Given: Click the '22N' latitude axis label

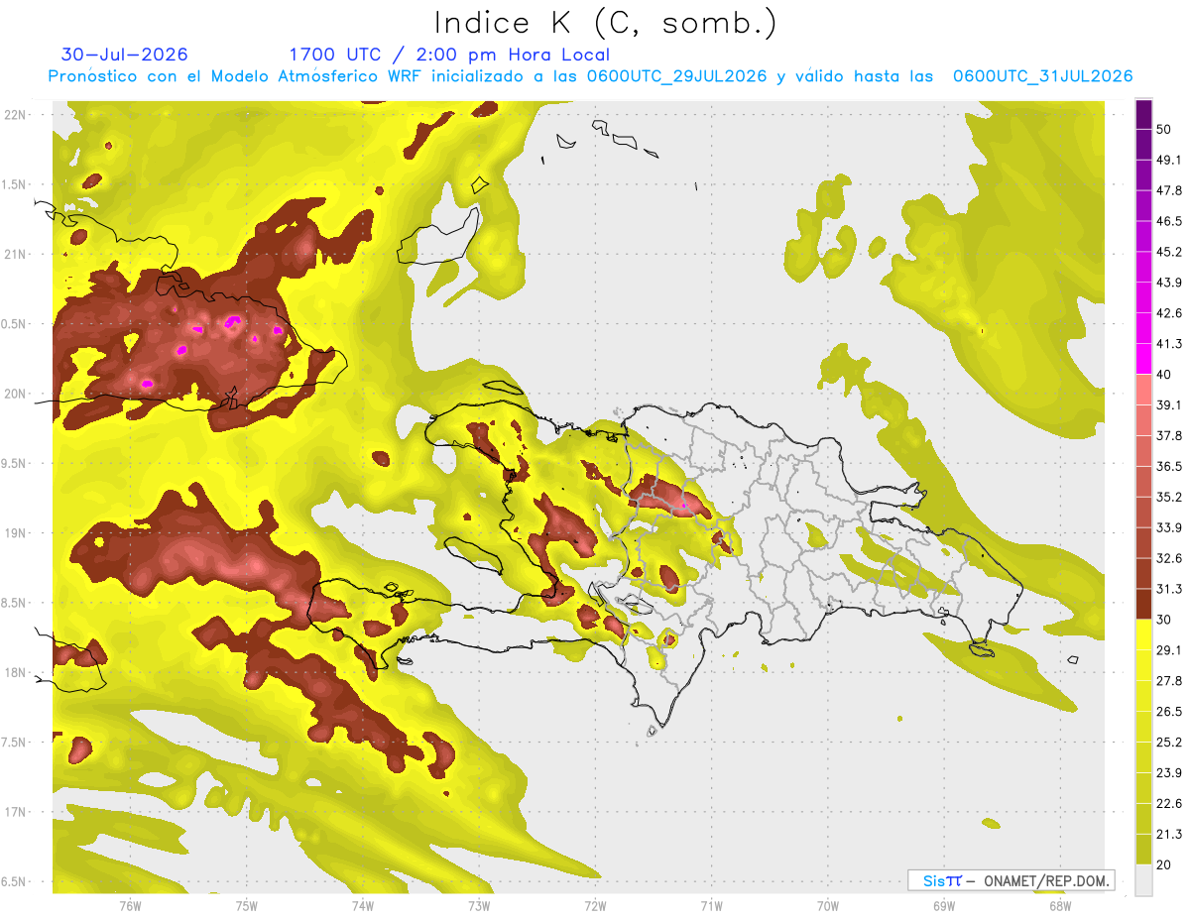Looking at the screenshot, I should click(x=15, y=115).
